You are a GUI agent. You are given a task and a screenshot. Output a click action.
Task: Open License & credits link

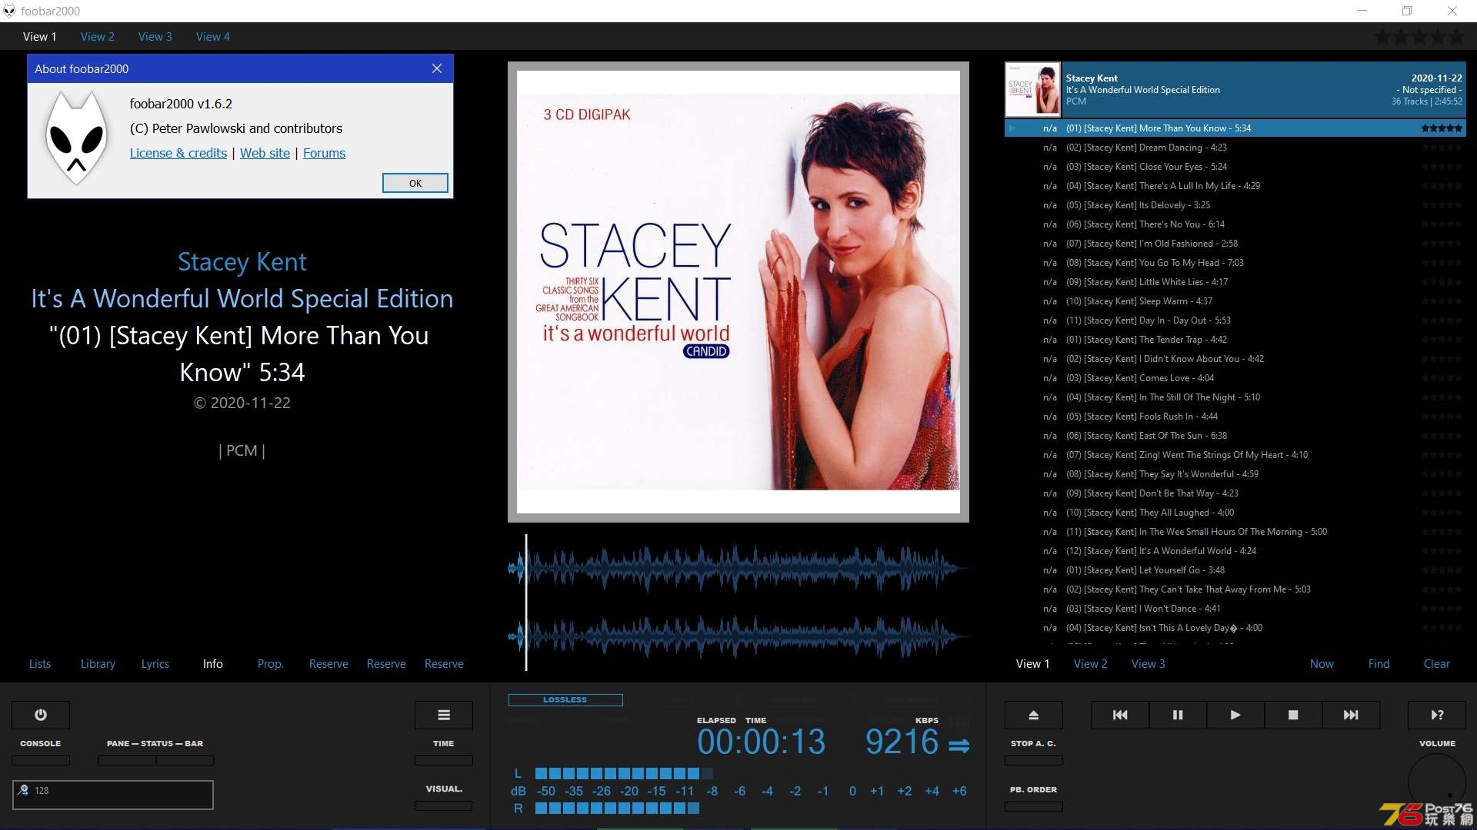[178, 153]
